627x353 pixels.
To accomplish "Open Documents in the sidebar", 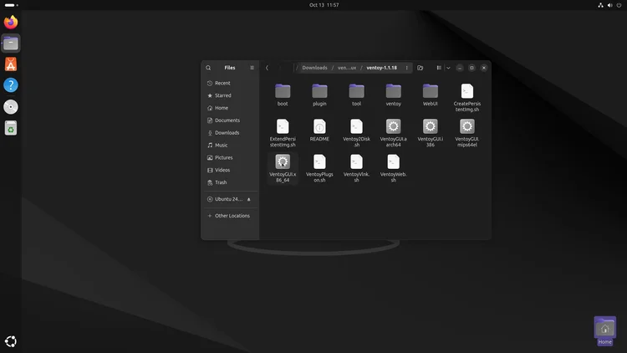I will point(230,120).
